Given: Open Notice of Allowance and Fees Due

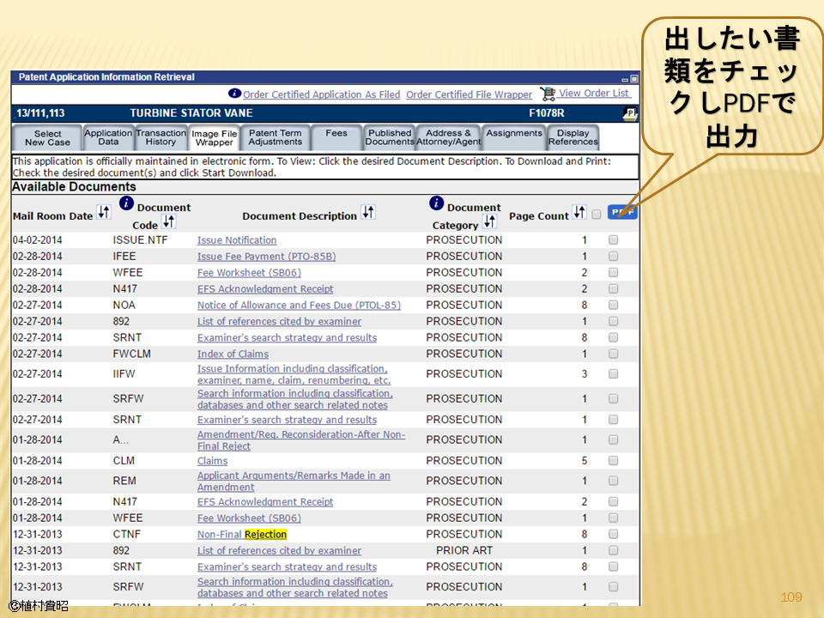Looking at the screenshot, I should (x=299, y=306).
